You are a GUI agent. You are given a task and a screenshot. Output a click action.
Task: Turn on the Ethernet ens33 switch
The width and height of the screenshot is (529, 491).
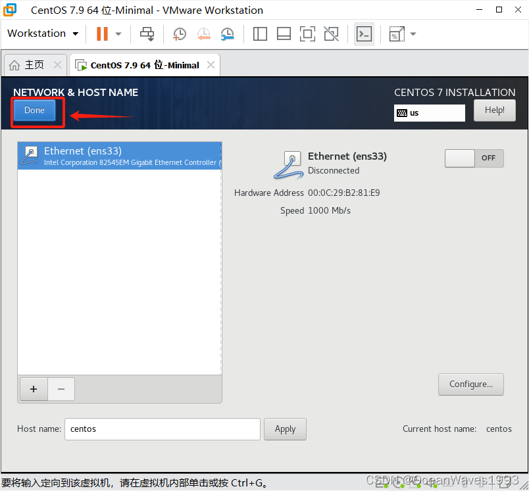click(x=474, y=158)
